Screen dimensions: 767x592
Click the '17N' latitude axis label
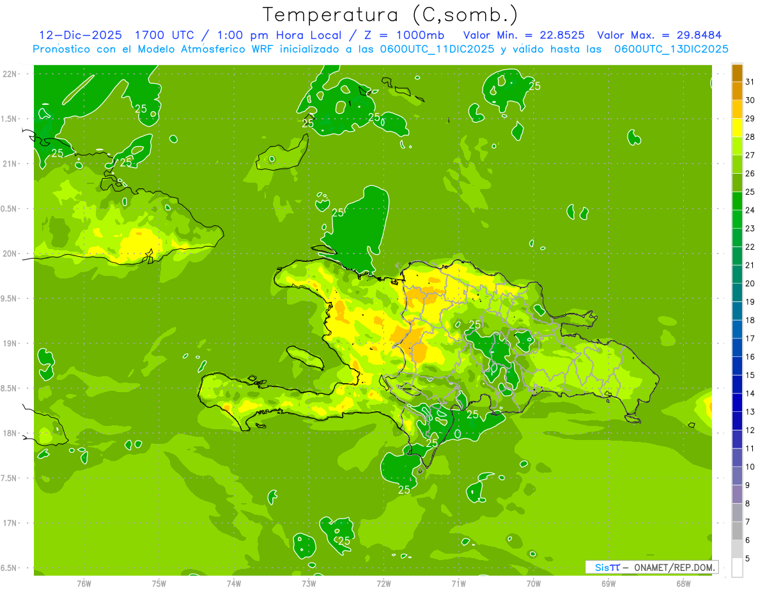[11, 523]
